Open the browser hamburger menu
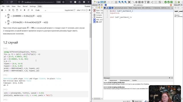This screenshot has width=183, height=102. point(88,2)
